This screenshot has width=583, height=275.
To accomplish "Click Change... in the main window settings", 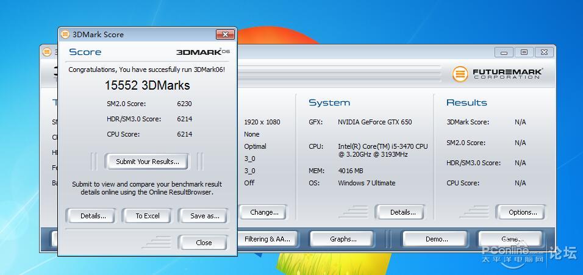I will (263, 212).
